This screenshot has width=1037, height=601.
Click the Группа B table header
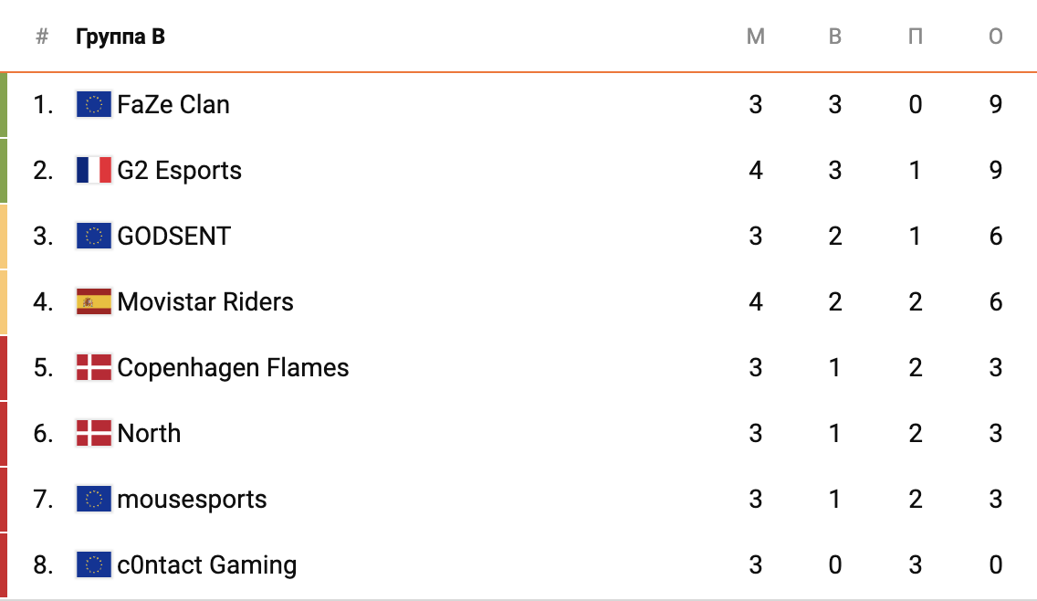point(120,37)
